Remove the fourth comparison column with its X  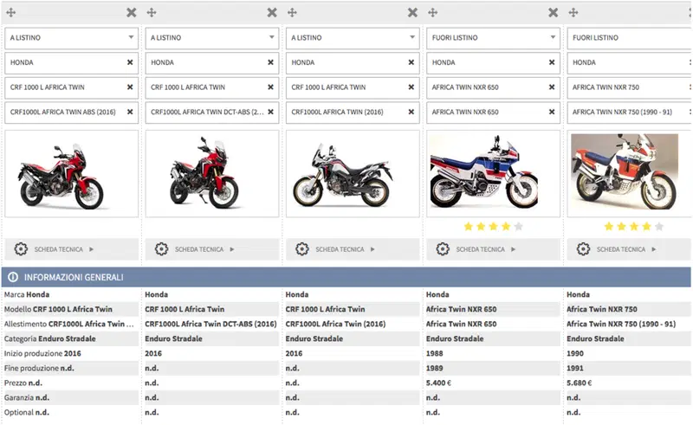tap(553, 12)
